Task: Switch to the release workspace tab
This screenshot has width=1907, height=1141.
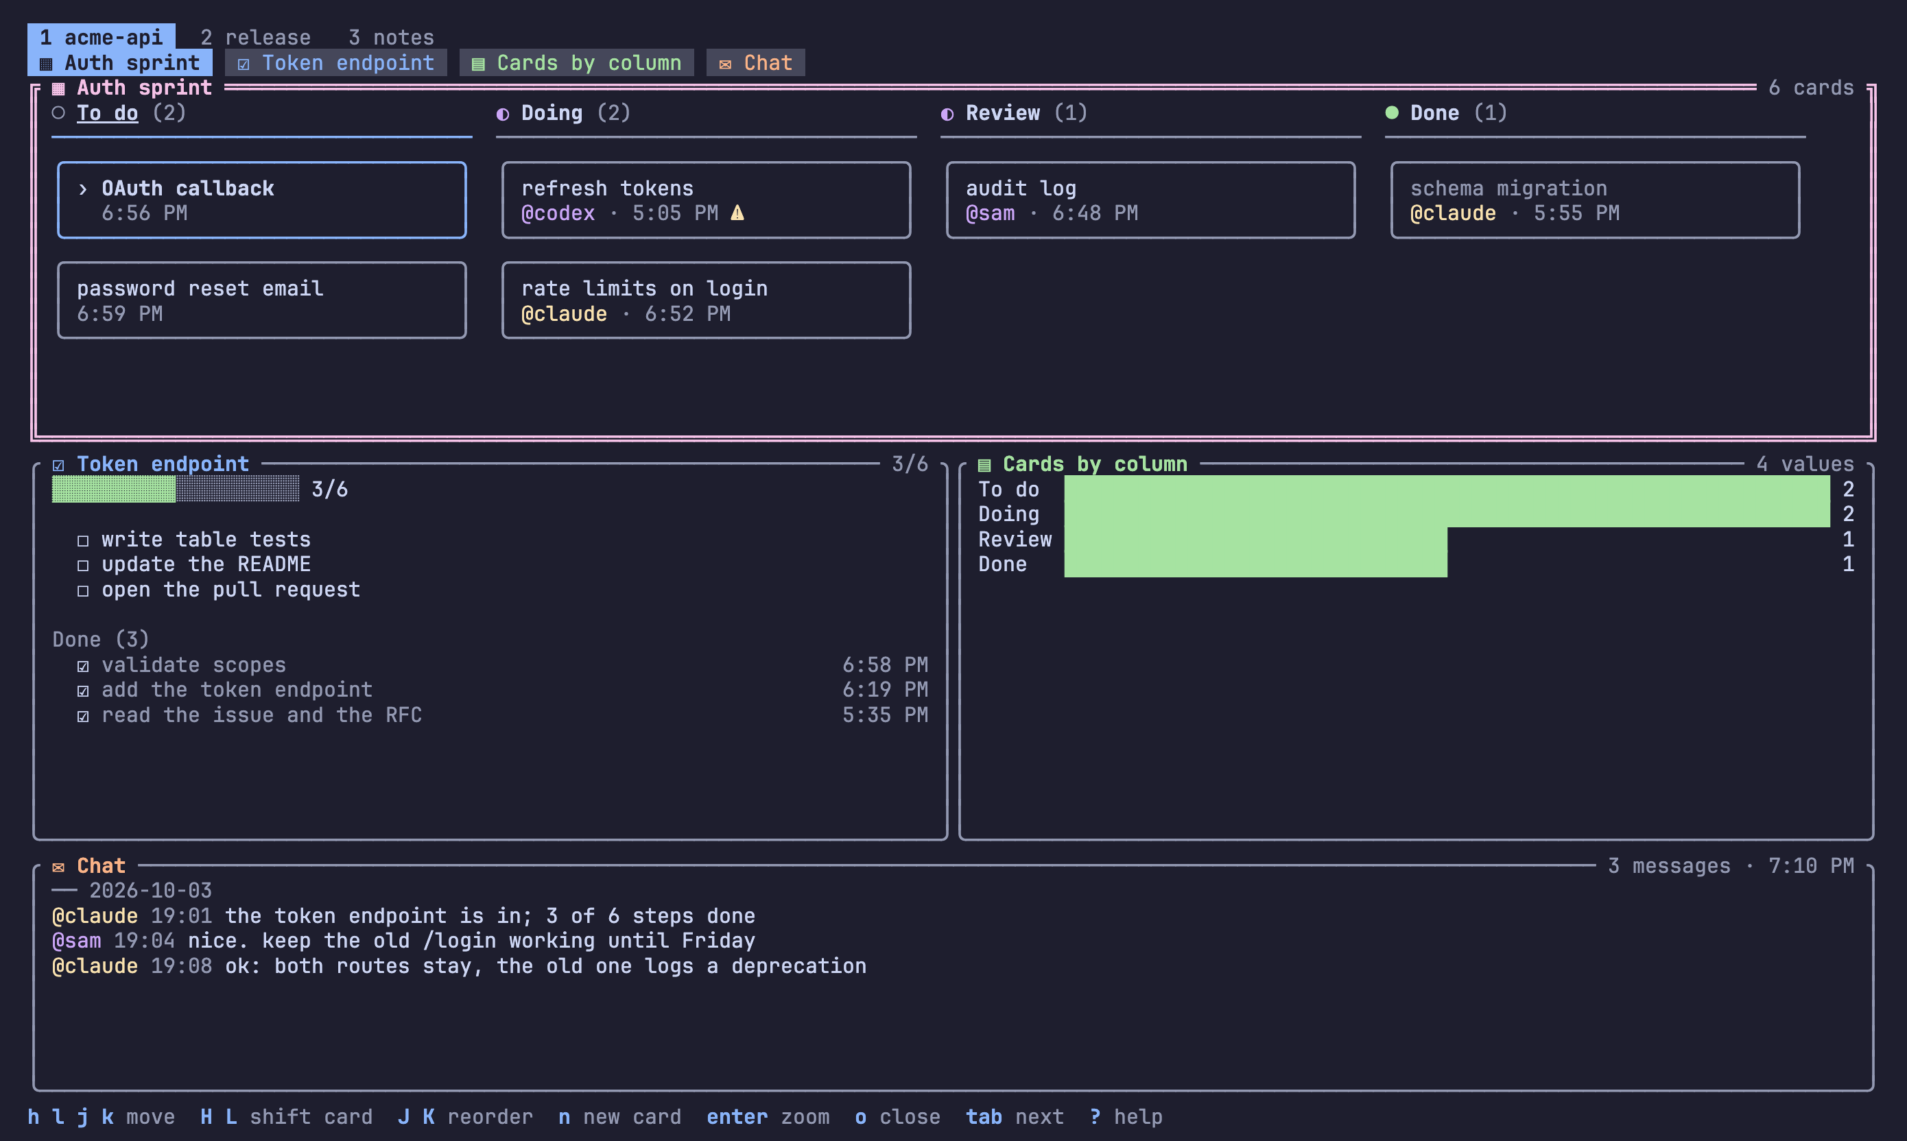Action: tap(255, 37)
